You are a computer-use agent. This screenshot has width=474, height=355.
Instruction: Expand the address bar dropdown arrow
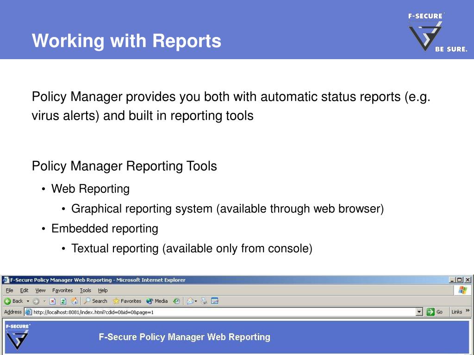tap(419, 312)
